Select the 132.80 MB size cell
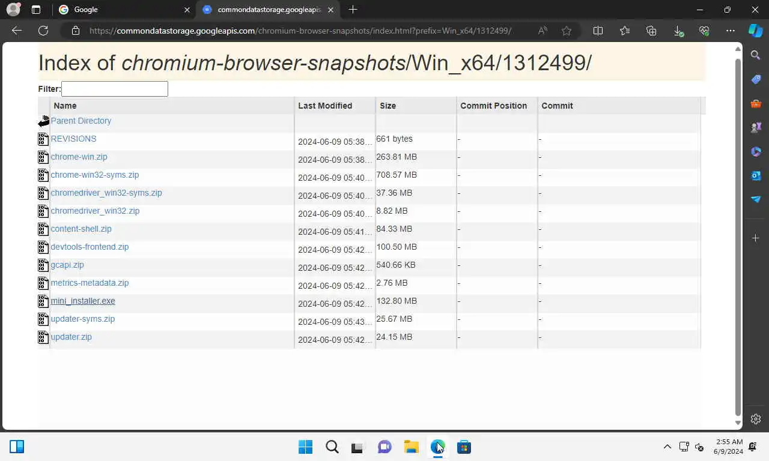This screenshot has height=461, width=769. point(397,301)
